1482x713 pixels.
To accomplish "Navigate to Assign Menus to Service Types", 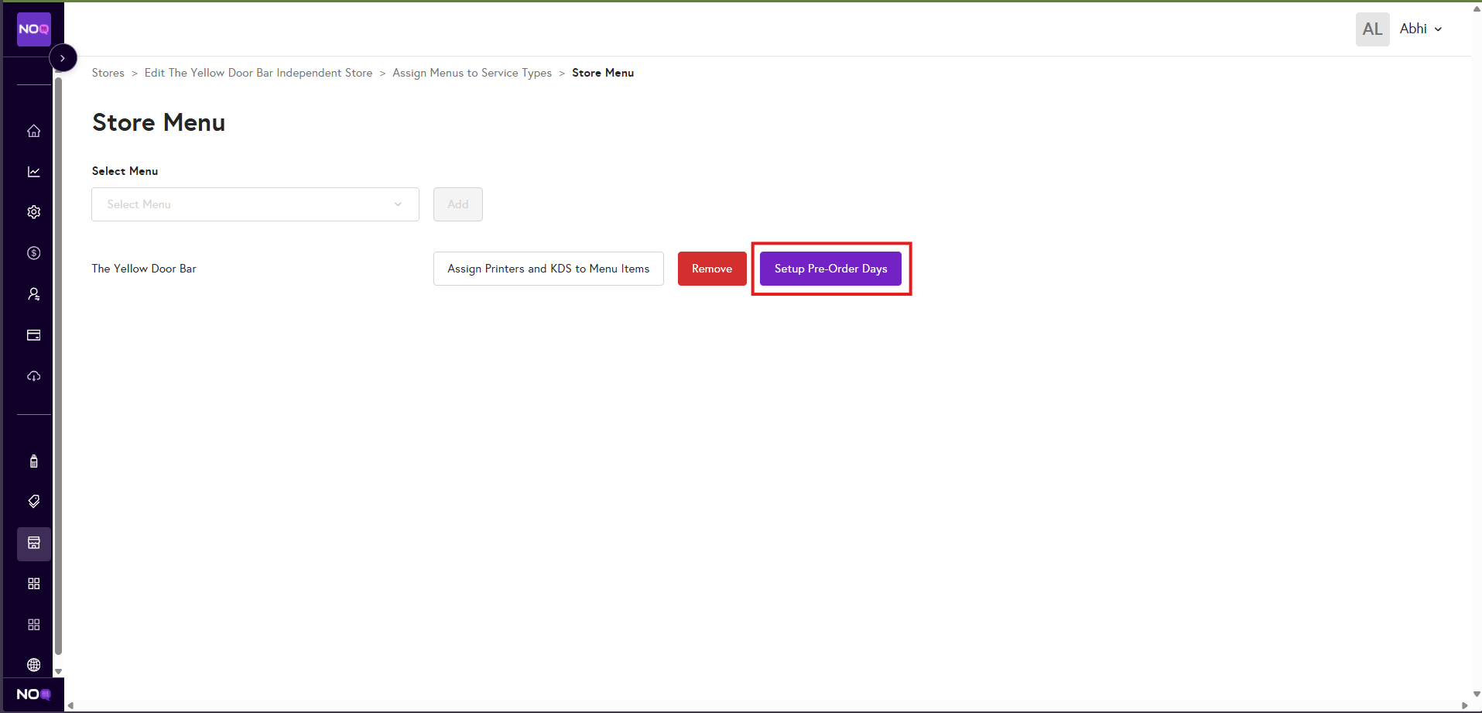I will pyautogui.click(x=471, y=73).
